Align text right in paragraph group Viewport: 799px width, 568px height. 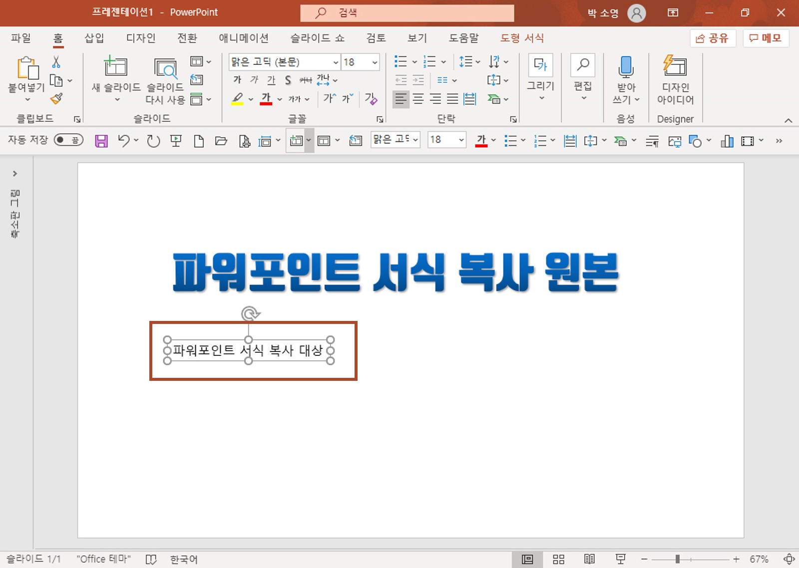click(x=435, y=99)
